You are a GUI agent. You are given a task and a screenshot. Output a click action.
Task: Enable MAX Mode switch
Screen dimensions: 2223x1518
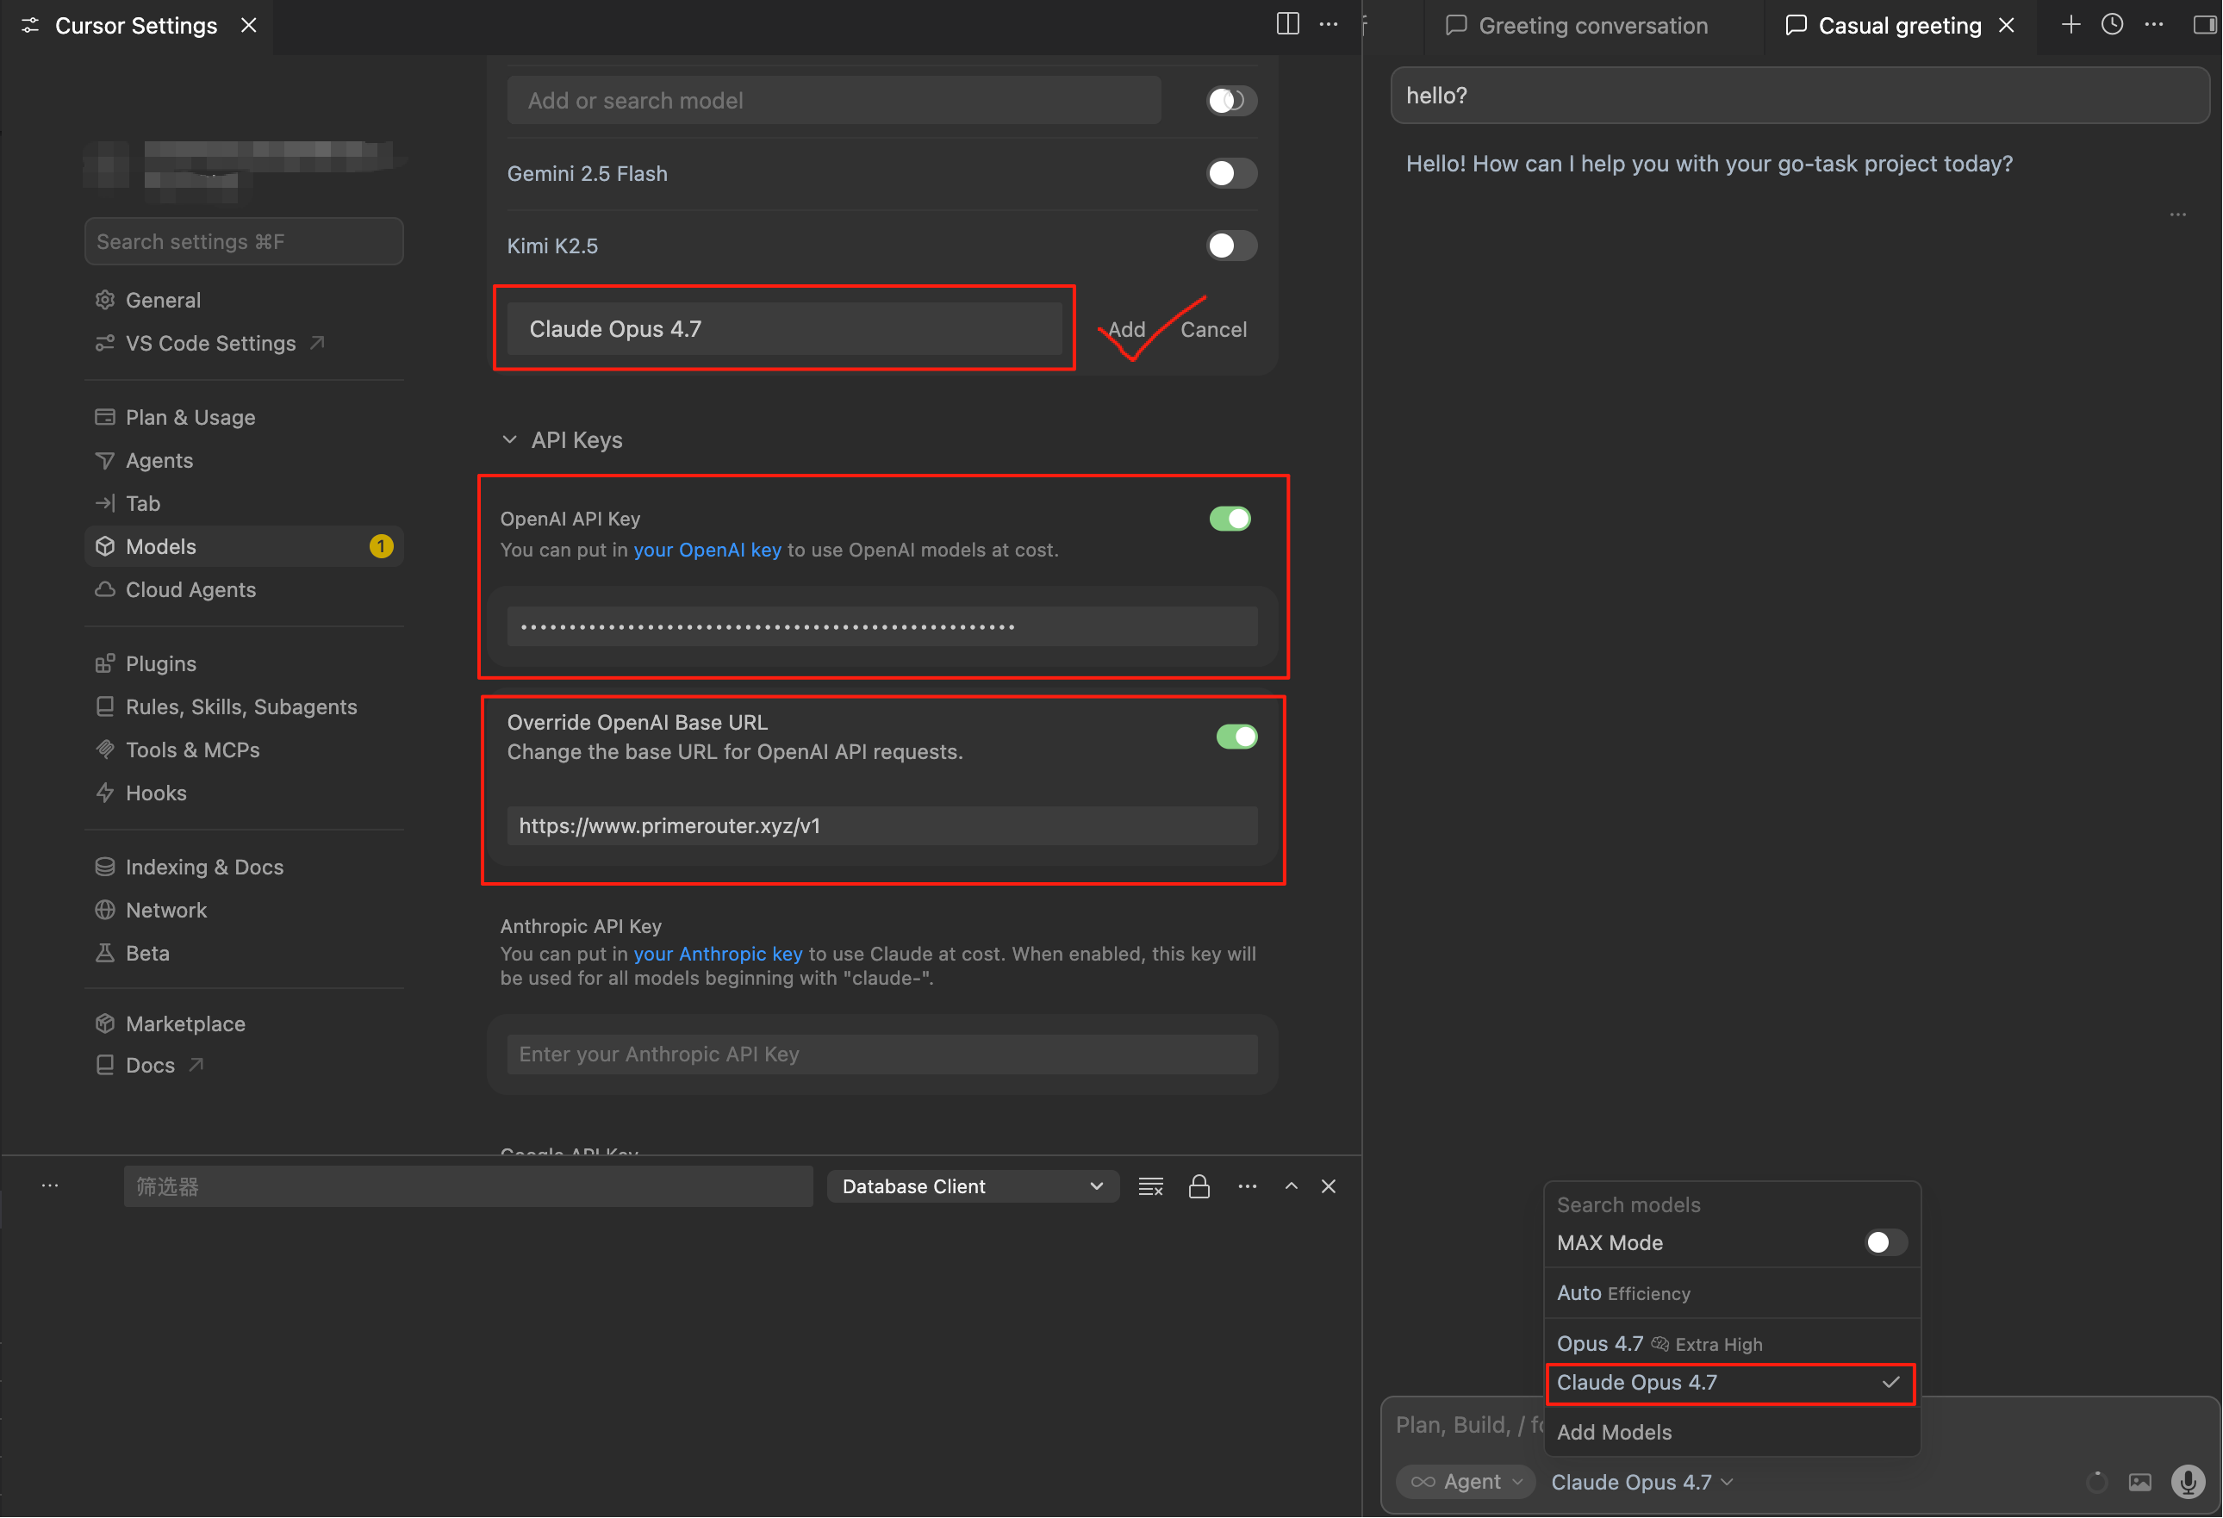1885,1242
